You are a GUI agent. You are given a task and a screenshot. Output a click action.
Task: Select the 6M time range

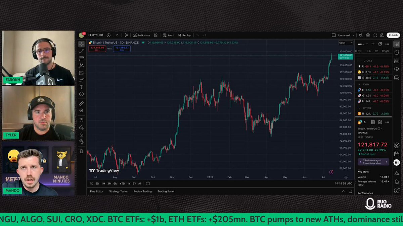116,183
